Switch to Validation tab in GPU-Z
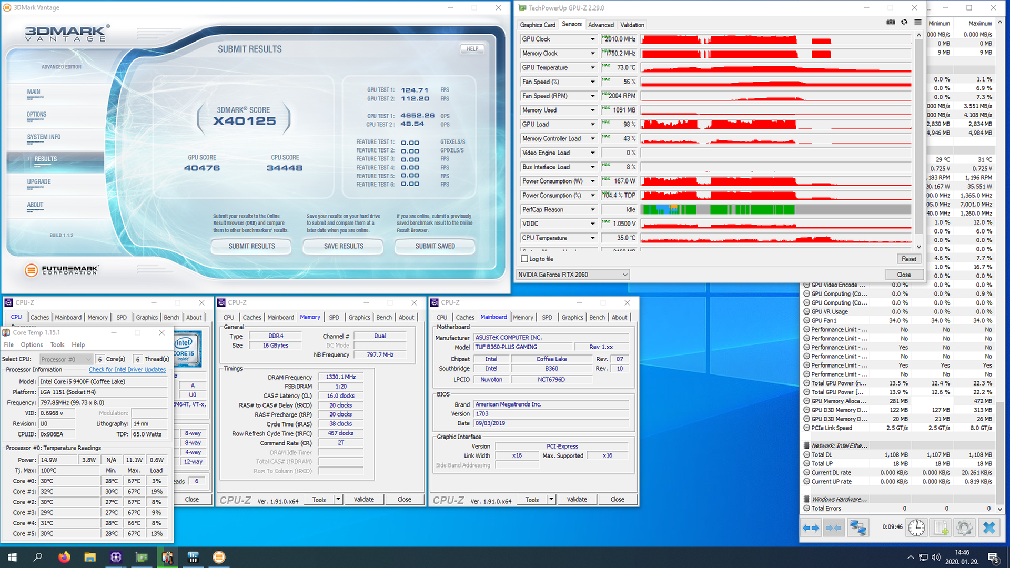Image resolution: width=1010 pixels, height=568 pixels. (x=632, y=25)
